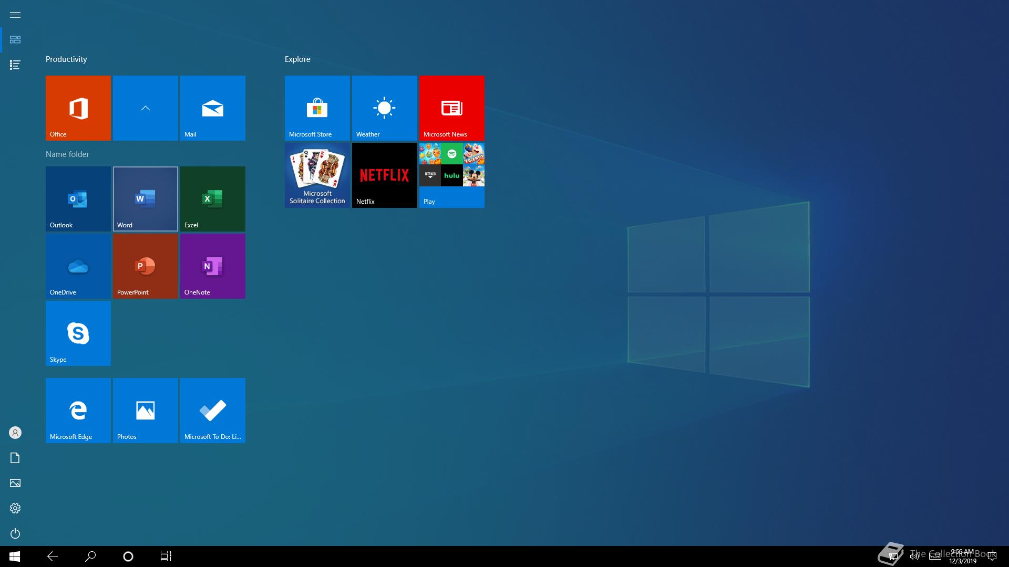Start Excel from the folder
Viewport: 1009px width, 567px height.
[212, 198]
